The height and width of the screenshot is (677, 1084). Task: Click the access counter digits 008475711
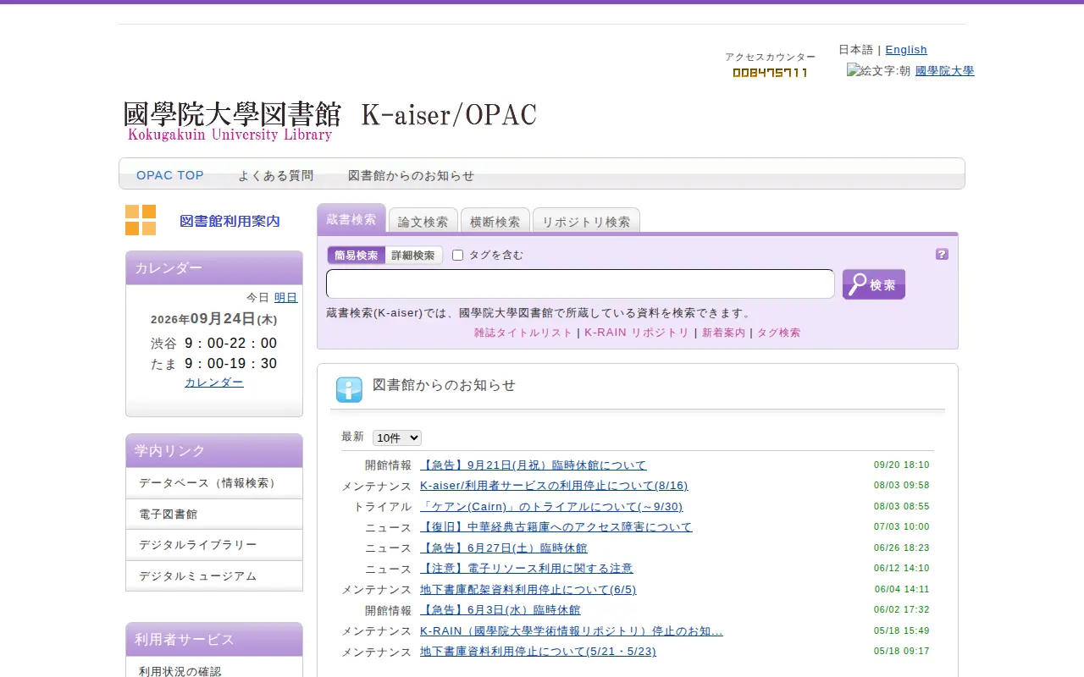point(770,73)
